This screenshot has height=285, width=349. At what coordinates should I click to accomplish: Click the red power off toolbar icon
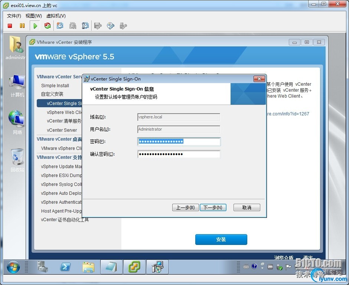click(x=10, y=26)
